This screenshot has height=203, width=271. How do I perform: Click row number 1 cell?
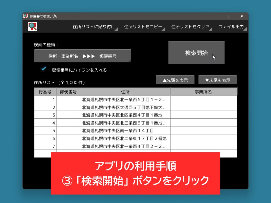45,100
